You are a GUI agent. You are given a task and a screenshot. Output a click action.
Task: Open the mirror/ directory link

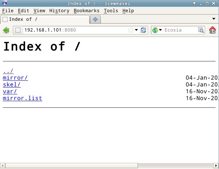click(x=15, y=78)
